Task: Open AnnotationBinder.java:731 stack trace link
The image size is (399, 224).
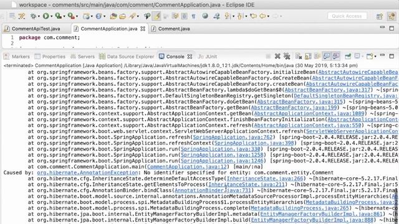Action: pyautogui.click(x=213, y=190)
